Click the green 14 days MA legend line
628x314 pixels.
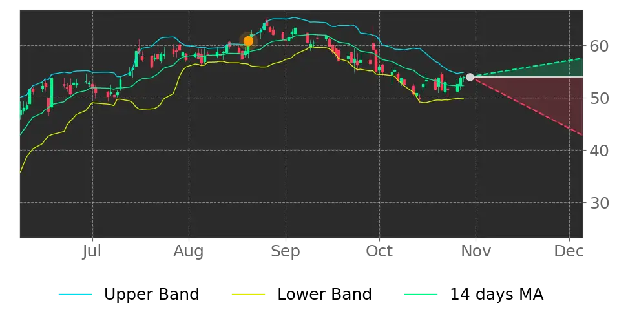click(421, 295)
